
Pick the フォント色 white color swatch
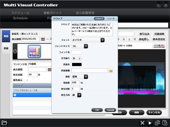tap(77, 52)
